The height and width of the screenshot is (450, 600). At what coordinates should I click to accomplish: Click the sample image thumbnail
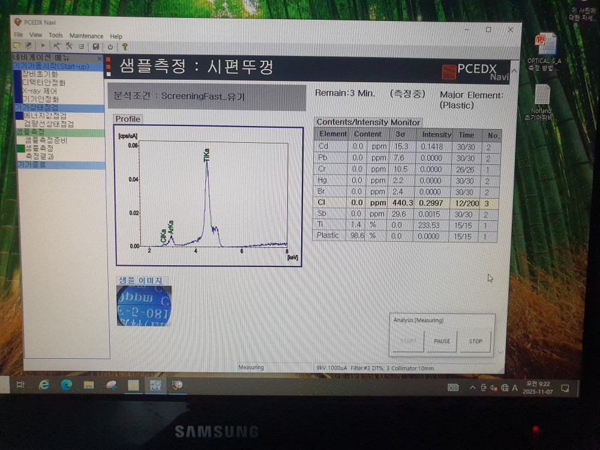click(144, 305)
